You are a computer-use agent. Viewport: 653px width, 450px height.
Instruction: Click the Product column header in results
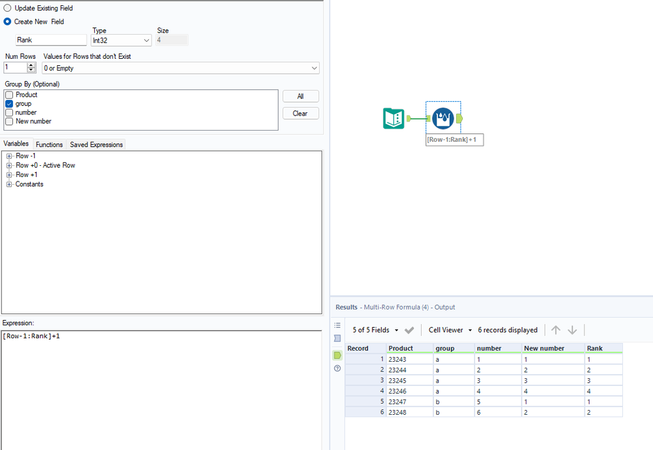tap(410, 348)
